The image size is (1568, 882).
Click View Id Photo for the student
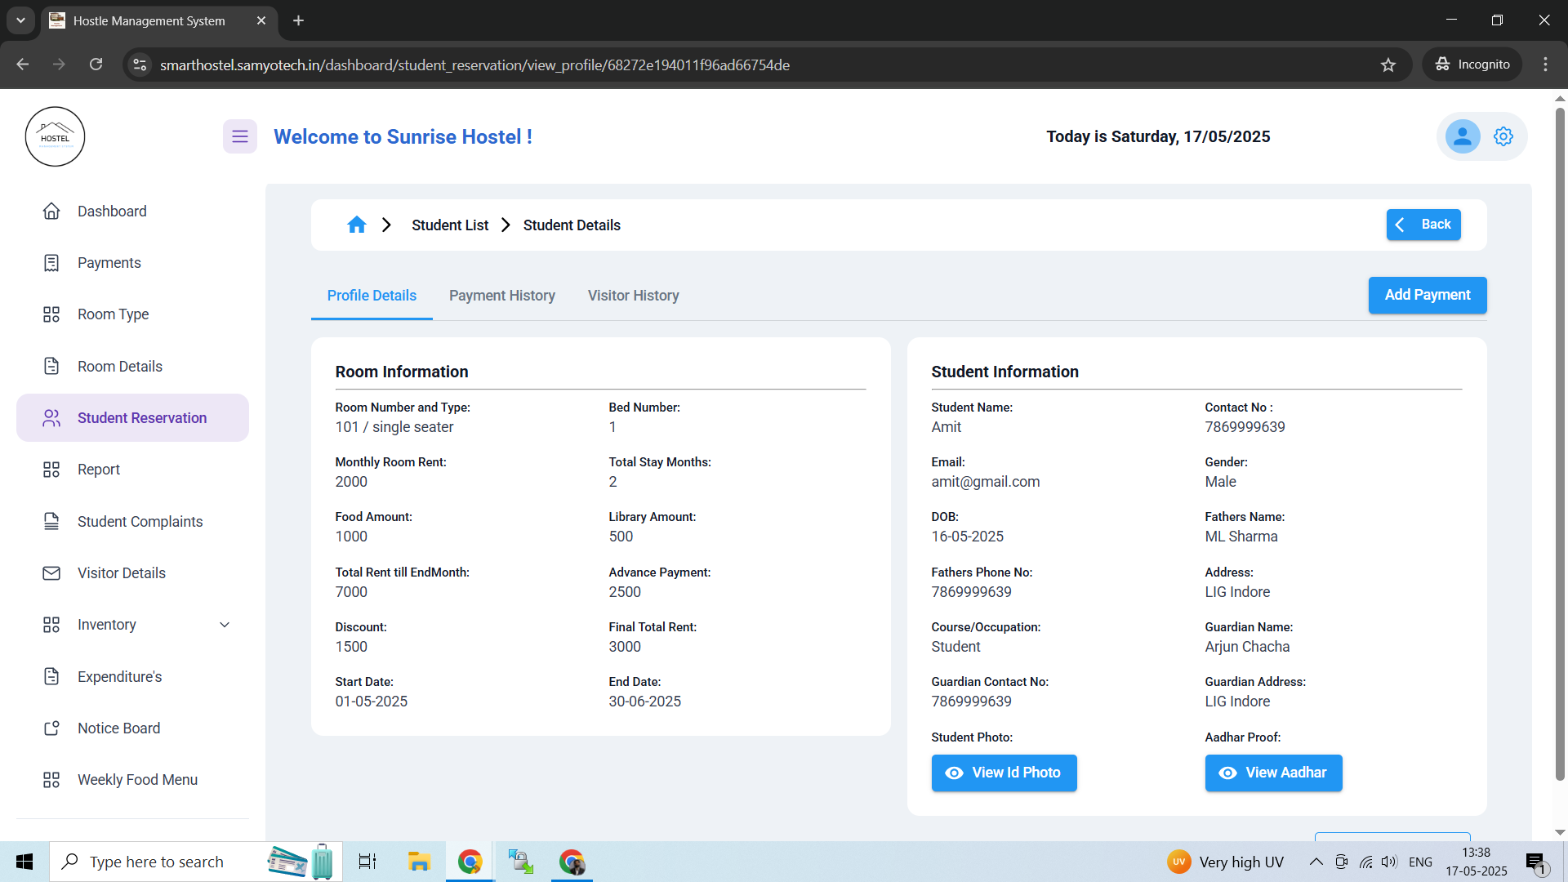coord(1004,773)
